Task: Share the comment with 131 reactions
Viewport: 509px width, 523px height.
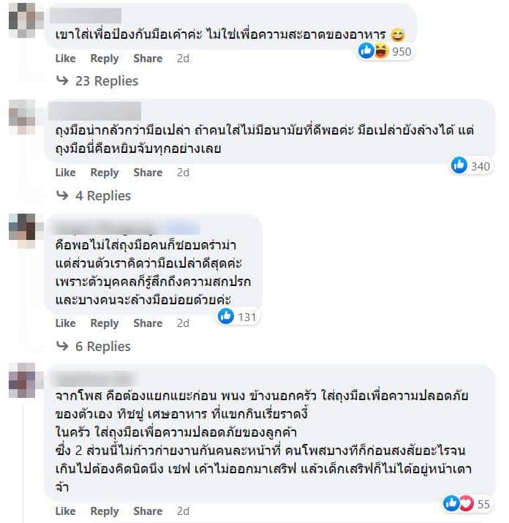Action: point(148,323)
